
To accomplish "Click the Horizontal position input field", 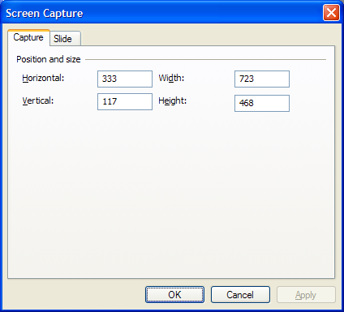I will click(125, 79).
